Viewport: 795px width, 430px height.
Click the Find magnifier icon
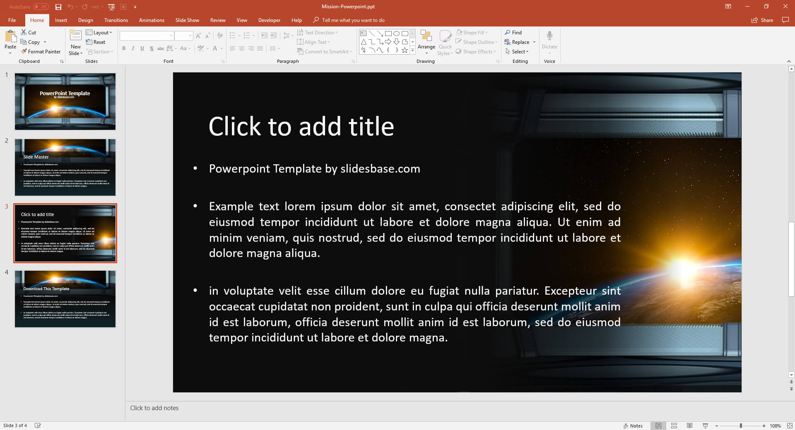click(x=508, y=32)
